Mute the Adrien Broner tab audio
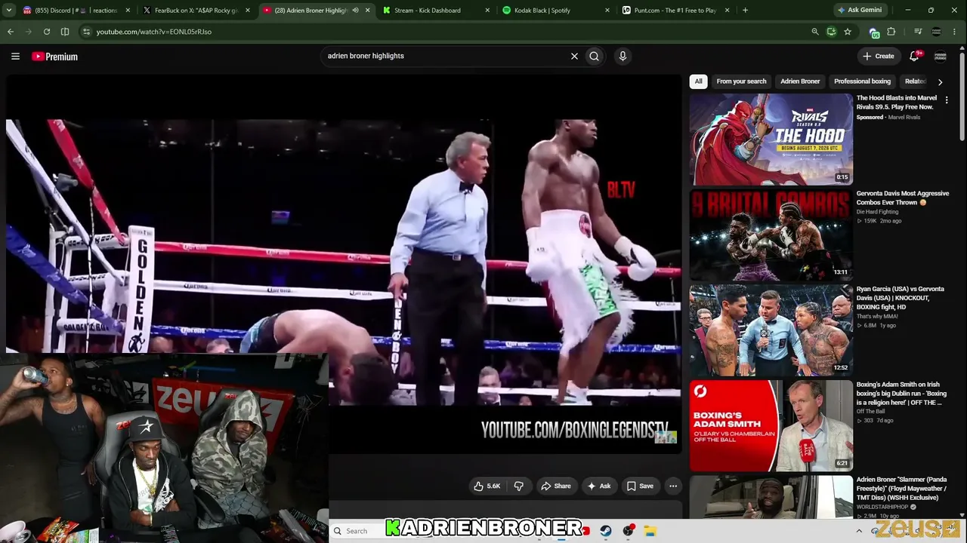This screenshot has width=967, height=543. pyautogui.click(x=356, y=11)
